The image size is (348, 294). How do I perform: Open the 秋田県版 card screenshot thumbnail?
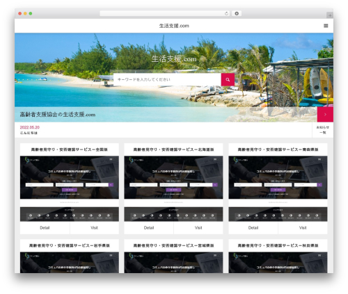(278, 263)
